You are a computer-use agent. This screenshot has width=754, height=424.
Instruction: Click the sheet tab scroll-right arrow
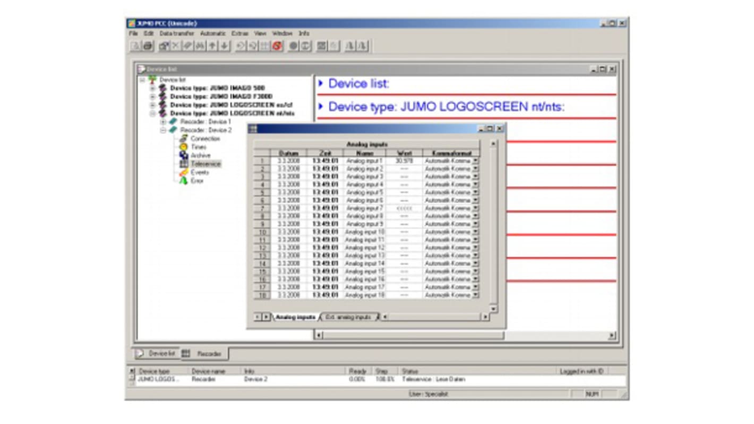point(267,317)
